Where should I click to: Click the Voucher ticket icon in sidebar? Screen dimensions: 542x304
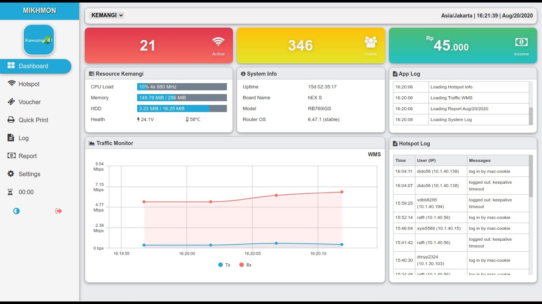pos(11,102)
